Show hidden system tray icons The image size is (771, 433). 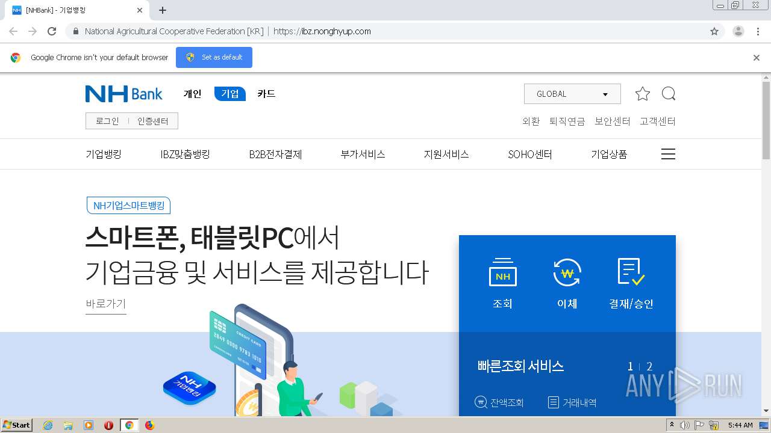tap(672, 425)
